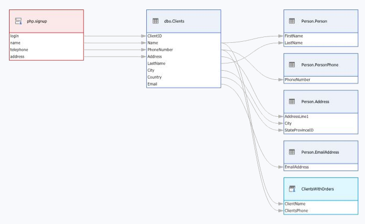Select the FirstName column in Person.Person

coord(294,36)
